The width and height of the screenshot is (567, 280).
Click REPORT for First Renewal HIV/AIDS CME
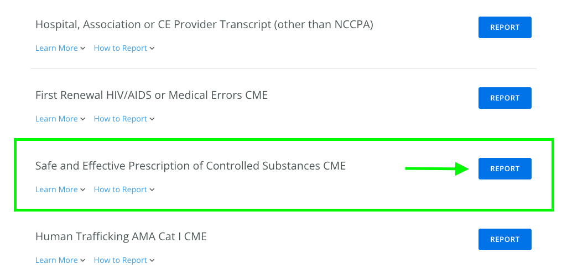tap(504, 98)
